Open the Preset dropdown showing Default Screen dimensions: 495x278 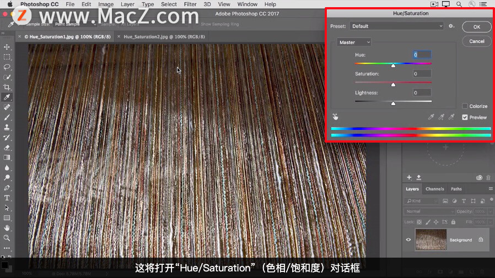[397, 26]
